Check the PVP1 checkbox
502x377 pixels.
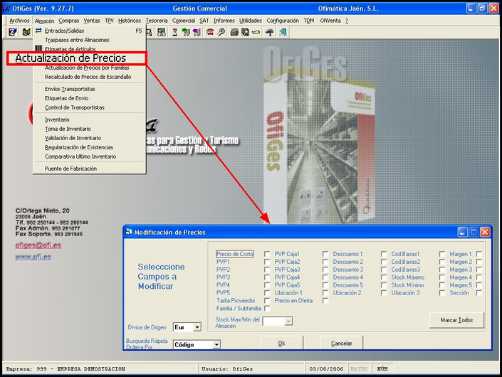pos(267,262)
